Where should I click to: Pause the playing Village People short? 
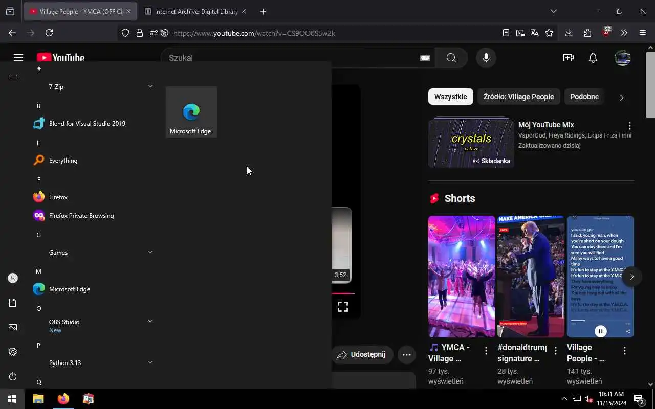[x=601, y=331]
